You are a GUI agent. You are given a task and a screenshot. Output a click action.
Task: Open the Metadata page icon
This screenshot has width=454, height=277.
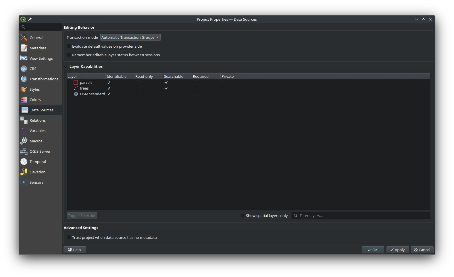click(24, 48)
